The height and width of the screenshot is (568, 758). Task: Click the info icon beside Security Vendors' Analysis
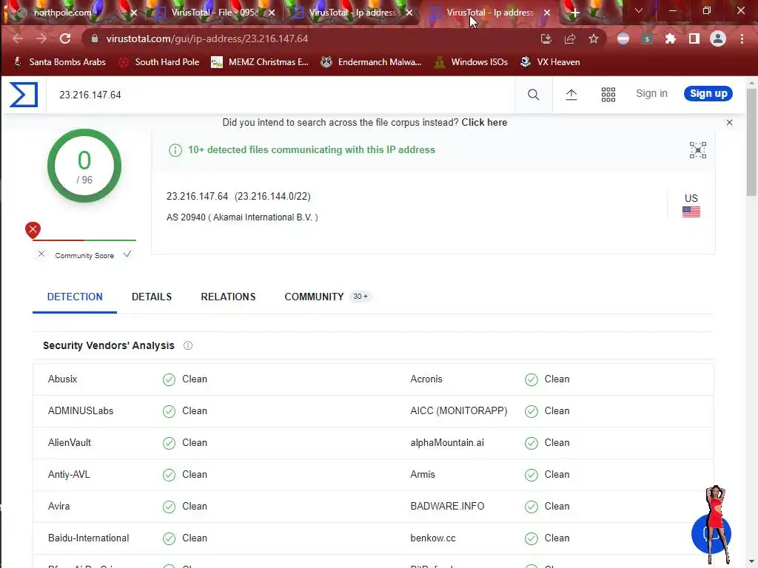click(x=188, y=345)
